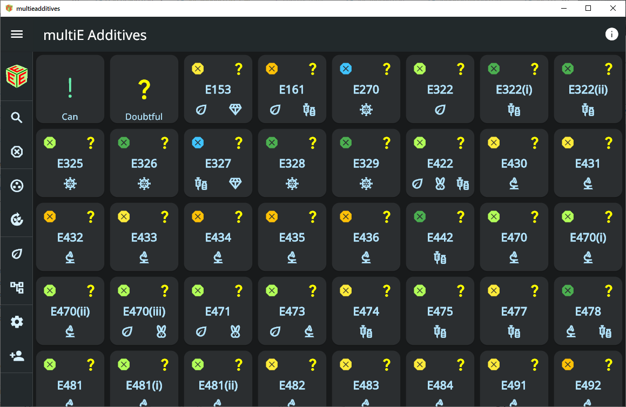Open the E322(ii) additive card
The image size is (626, 407).
588,89
